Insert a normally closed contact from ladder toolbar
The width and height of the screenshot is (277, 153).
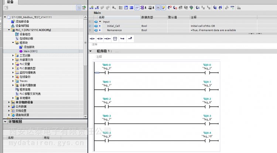click(x=100, y=38)
